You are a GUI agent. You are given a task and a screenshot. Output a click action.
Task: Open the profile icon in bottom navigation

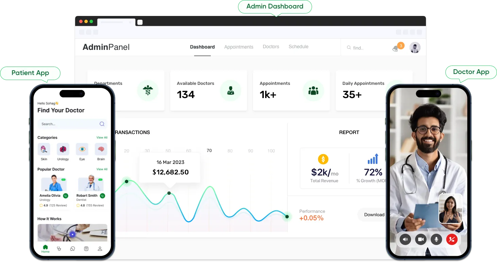pos(100,248)
